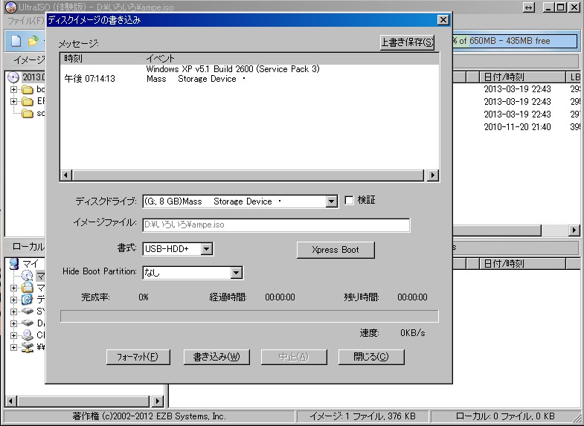
Task: Close the ディスクイメージの書き込み dialog with X
Action: tap(443, 20)
